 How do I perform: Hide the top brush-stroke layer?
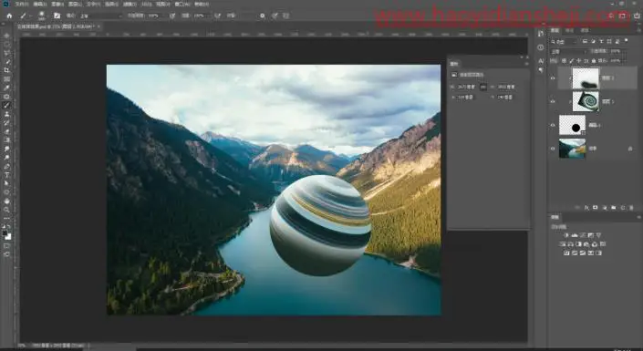553,77
